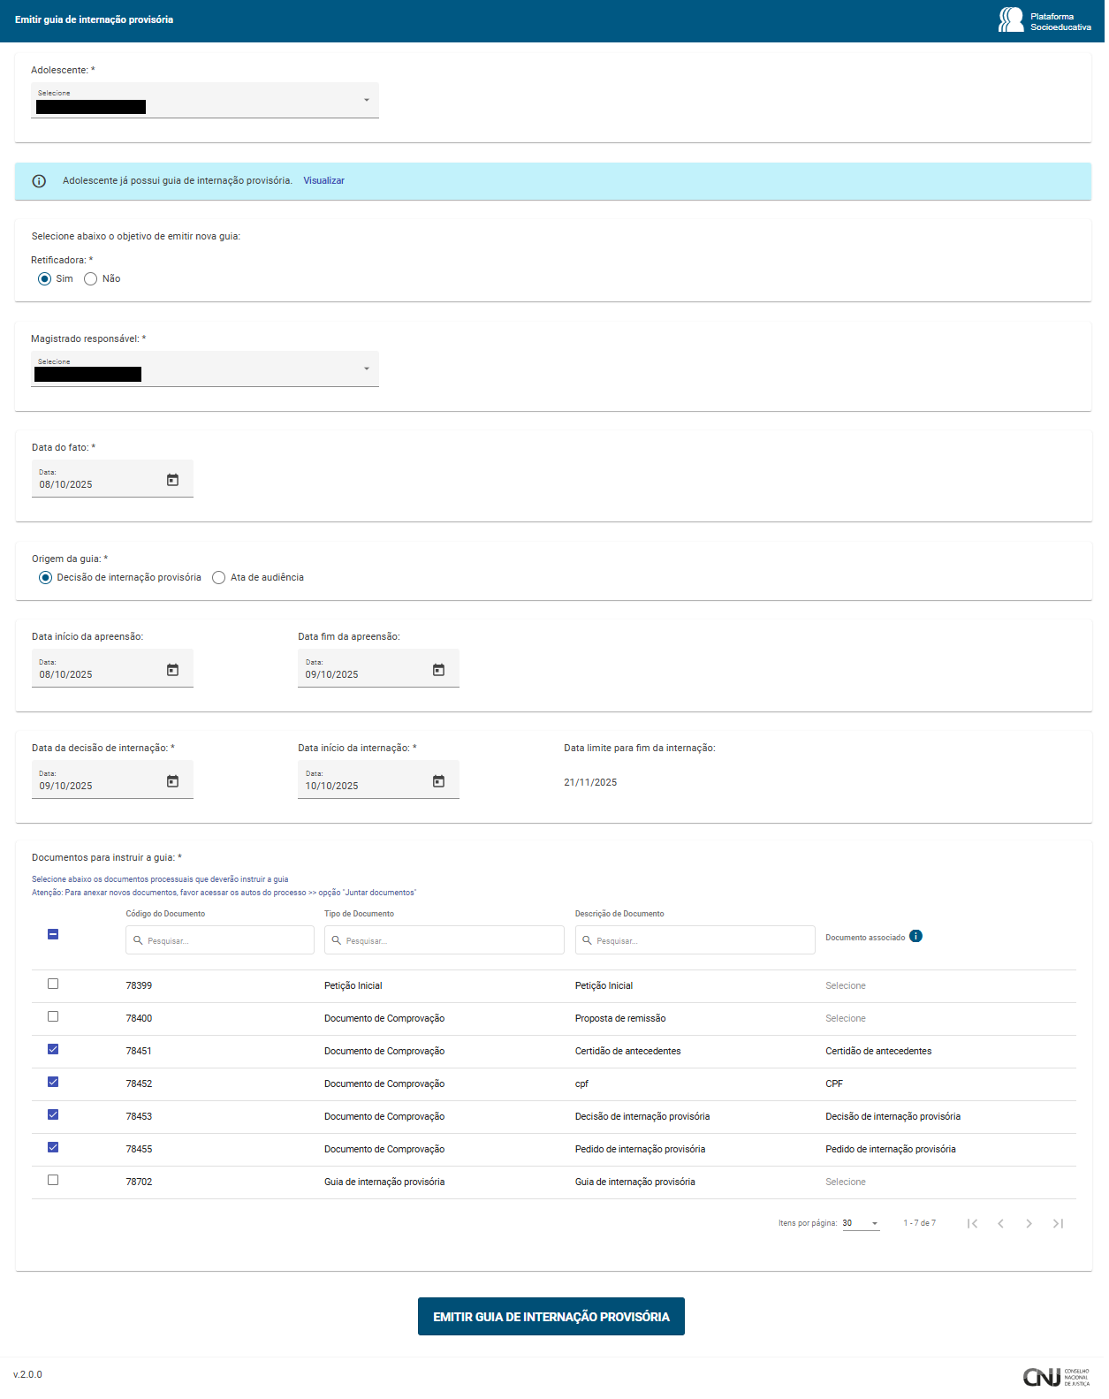
Task: Uncheck document 78451 Certidão de antecedentes
Action: 53,1049
